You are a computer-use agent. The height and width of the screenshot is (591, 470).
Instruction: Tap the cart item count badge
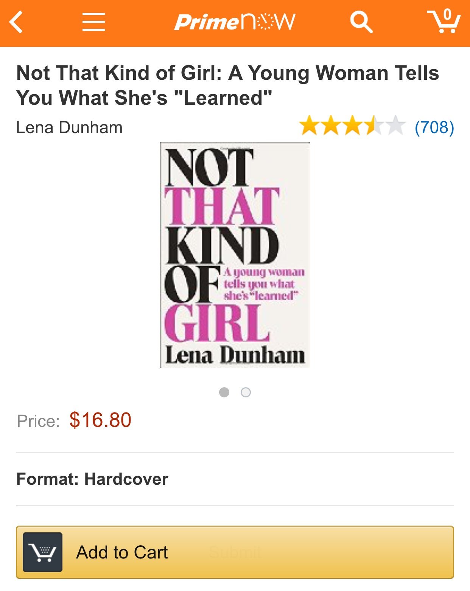tap(447, 14)
